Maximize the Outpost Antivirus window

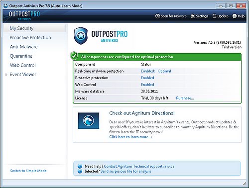tap(231, 6)
